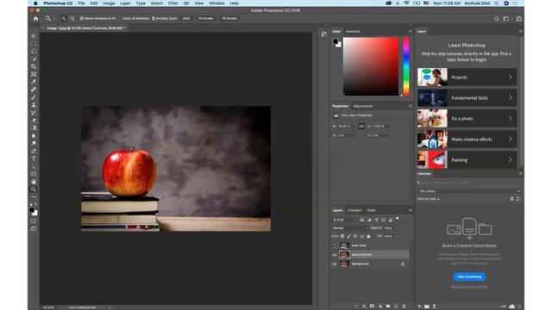Toggle lock image pixels brush icon
The image size is (552, 310).
348,236
